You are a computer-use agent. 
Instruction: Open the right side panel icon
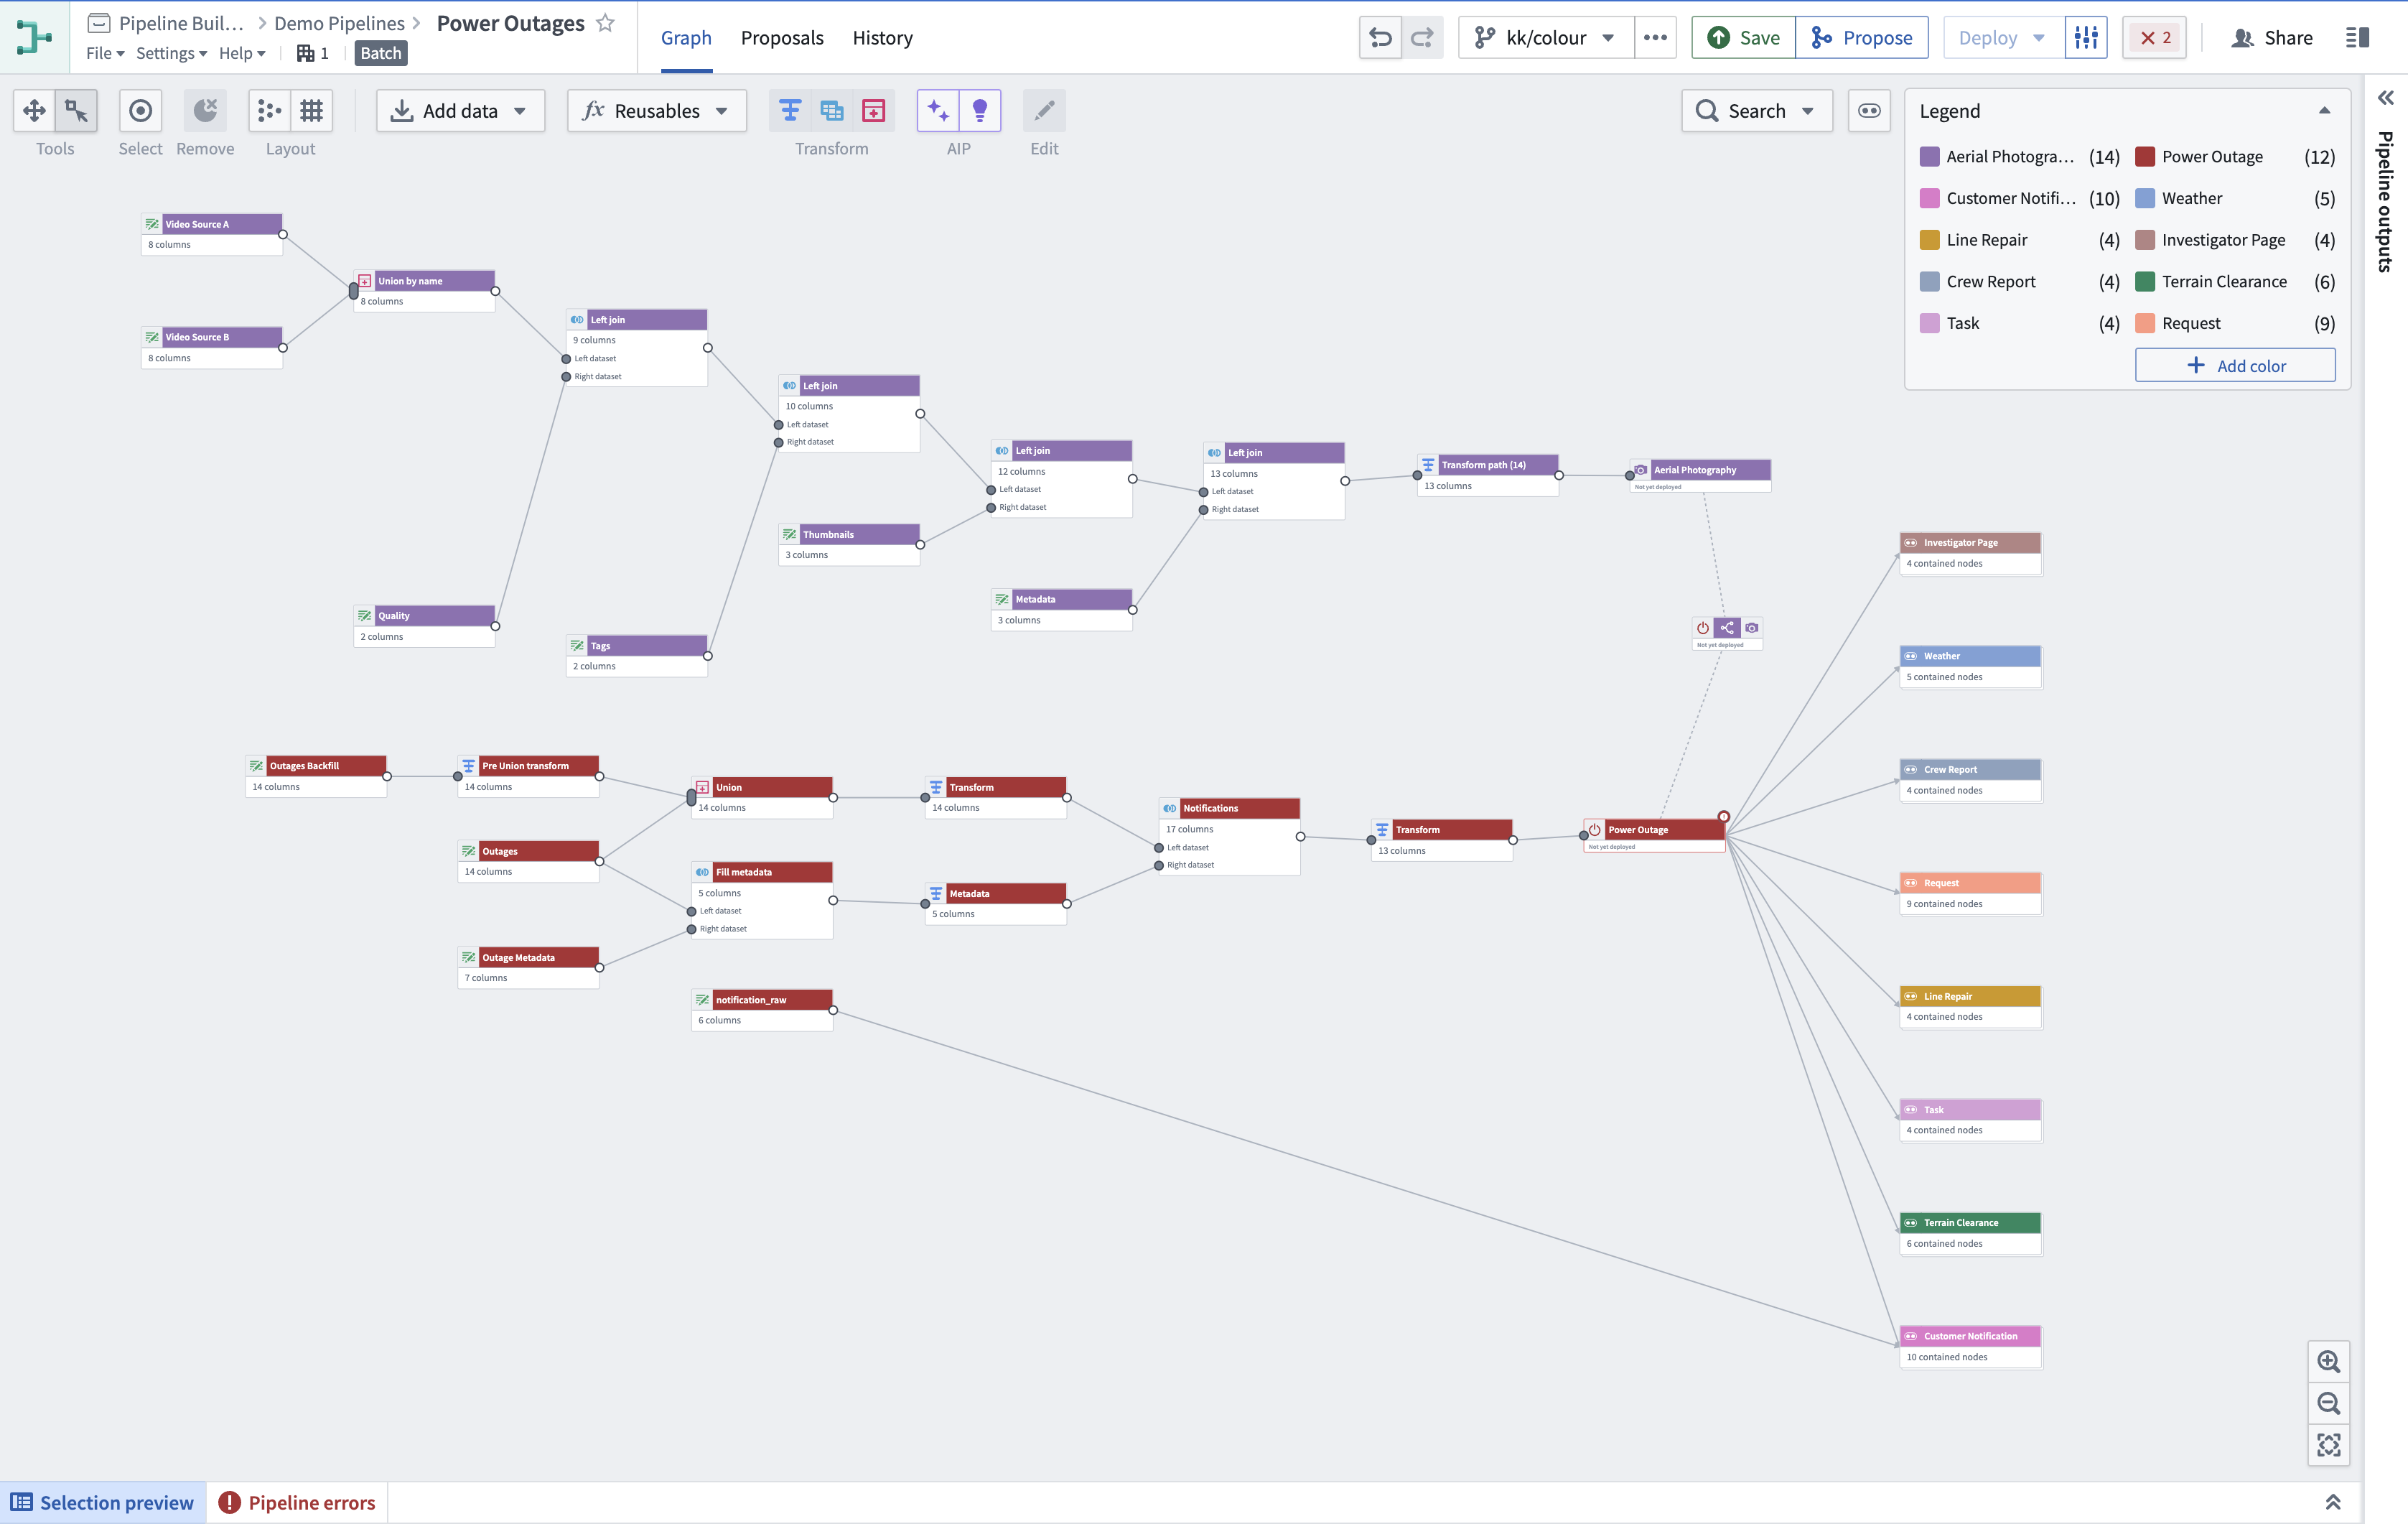click(x=2357, y=38)
